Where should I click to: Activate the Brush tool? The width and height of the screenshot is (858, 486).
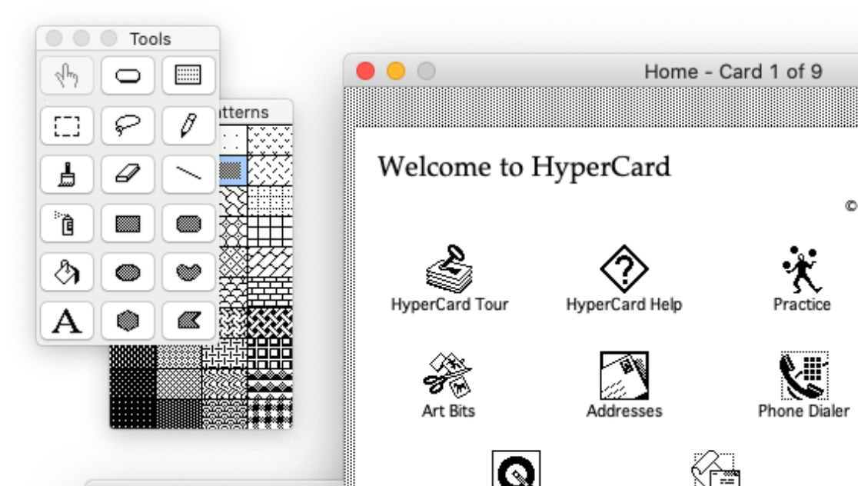pyautogui.click(x=67, y=174)
